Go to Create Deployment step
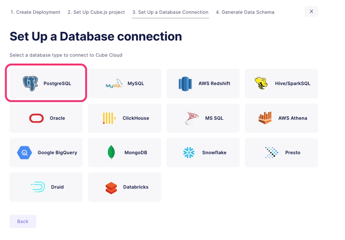345x240 pixels. click(x=35, y=12)
